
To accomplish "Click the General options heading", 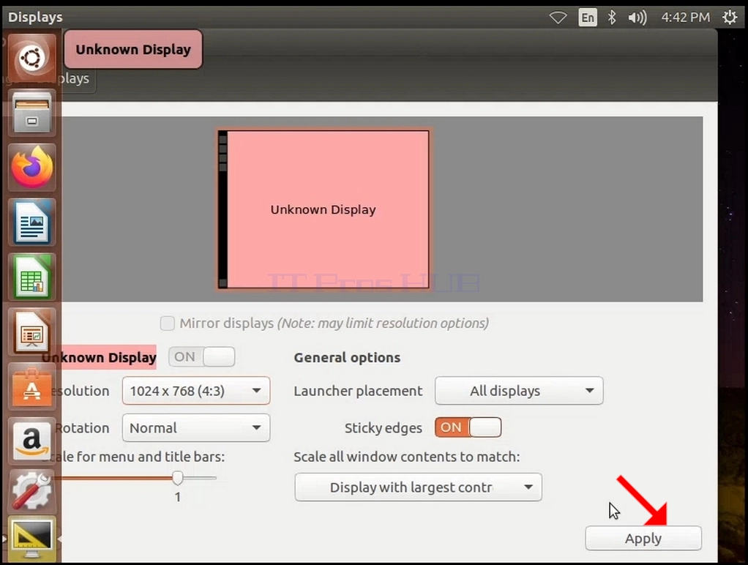I will pos(347,357).
